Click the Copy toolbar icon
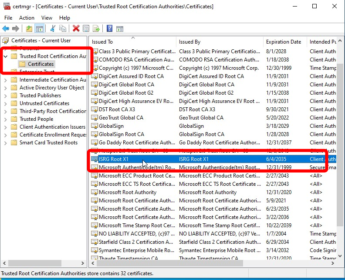Screen dimensions: 345x280 coord(63,28)
